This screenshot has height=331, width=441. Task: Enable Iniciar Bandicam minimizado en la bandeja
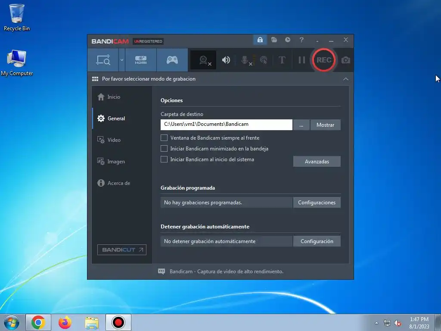point(164,148)
